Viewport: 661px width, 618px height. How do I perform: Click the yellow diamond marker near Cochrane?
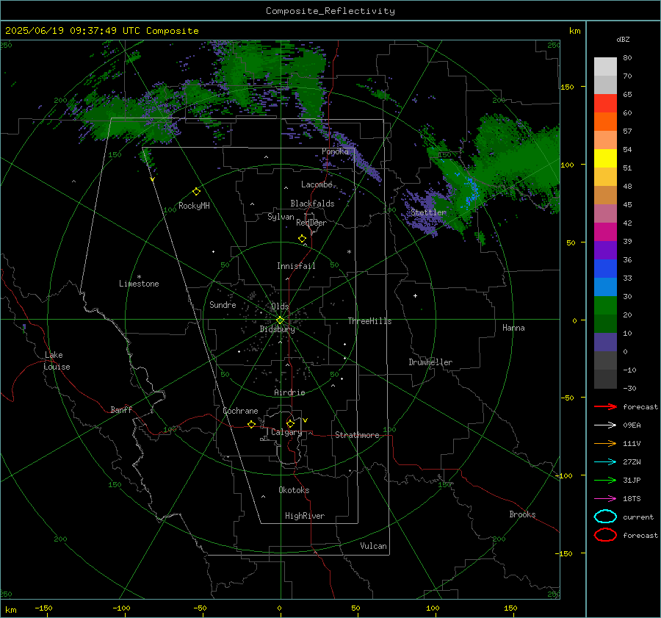[x=251, y=425]
